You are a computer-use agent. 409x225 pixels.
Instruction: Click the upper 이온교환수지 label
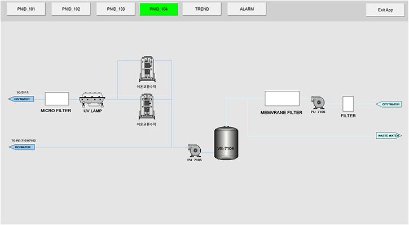(146, 86)
